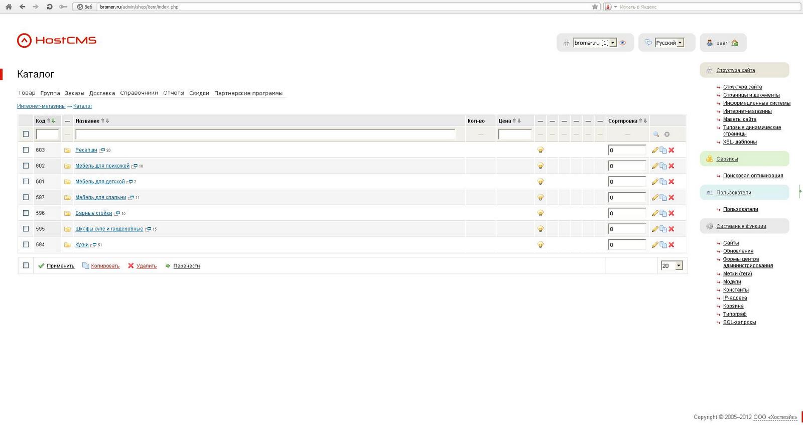Click the copy icon in the Барные стойки row
This screenshot has height=425, width=803.
663,213
